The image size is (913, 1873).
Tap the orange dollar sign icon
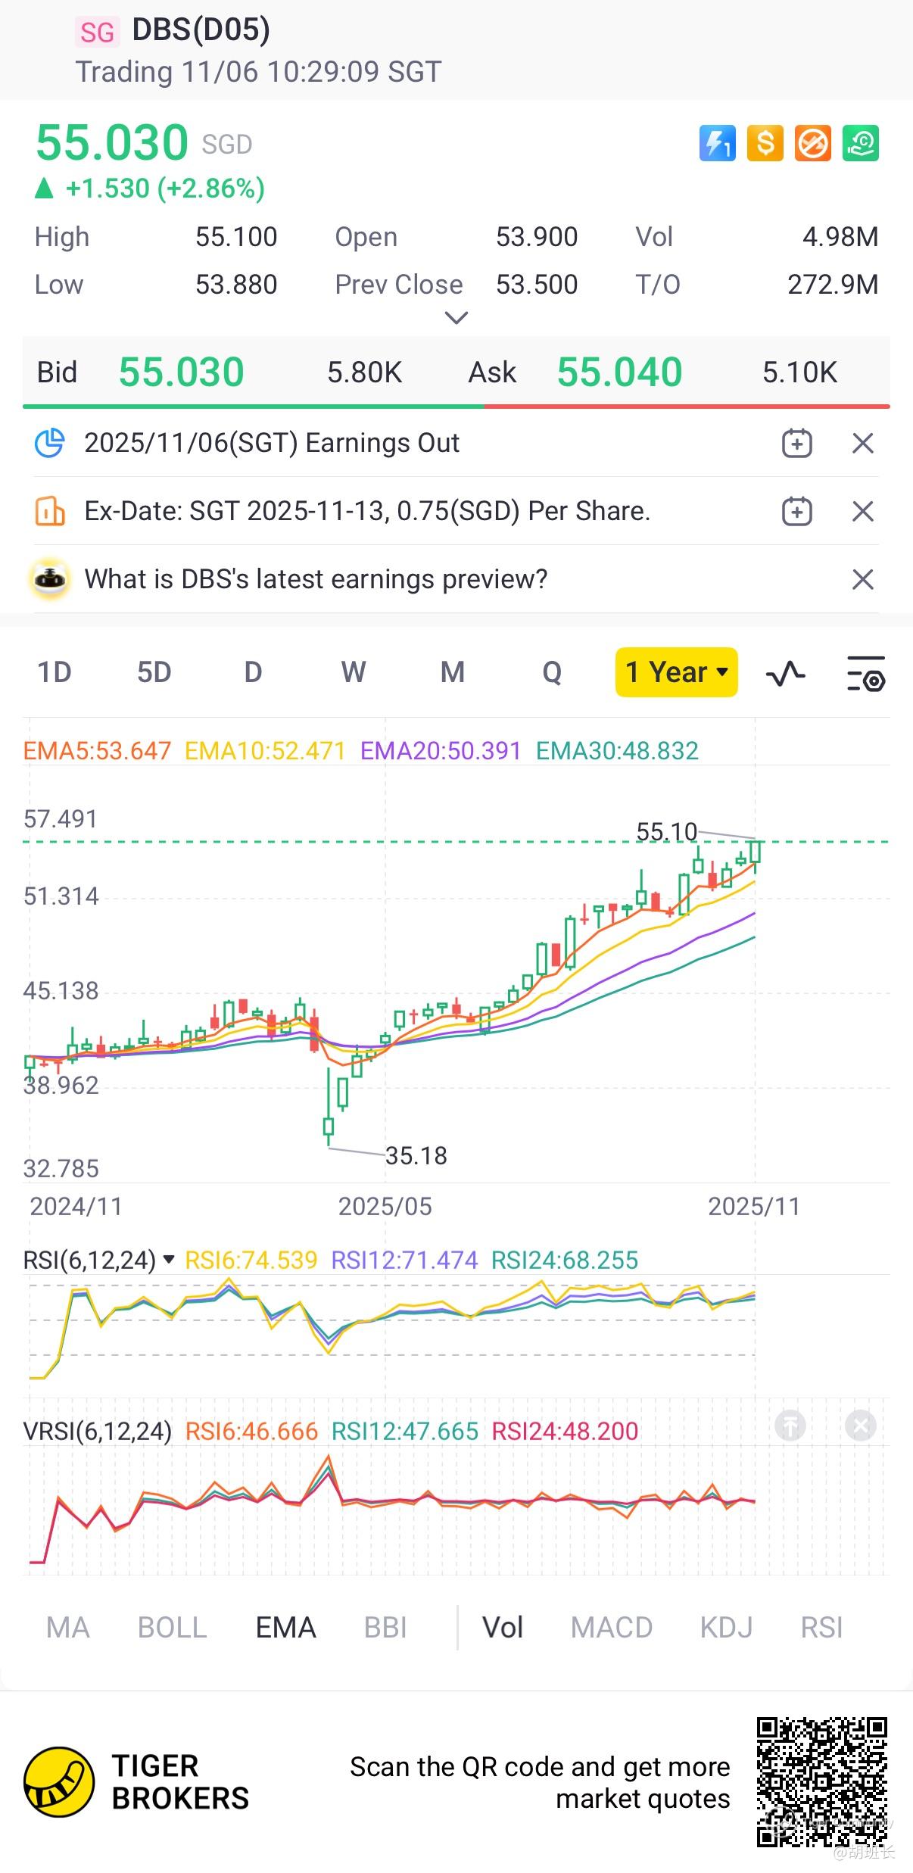pyautogui.click(x=765, y=143)
